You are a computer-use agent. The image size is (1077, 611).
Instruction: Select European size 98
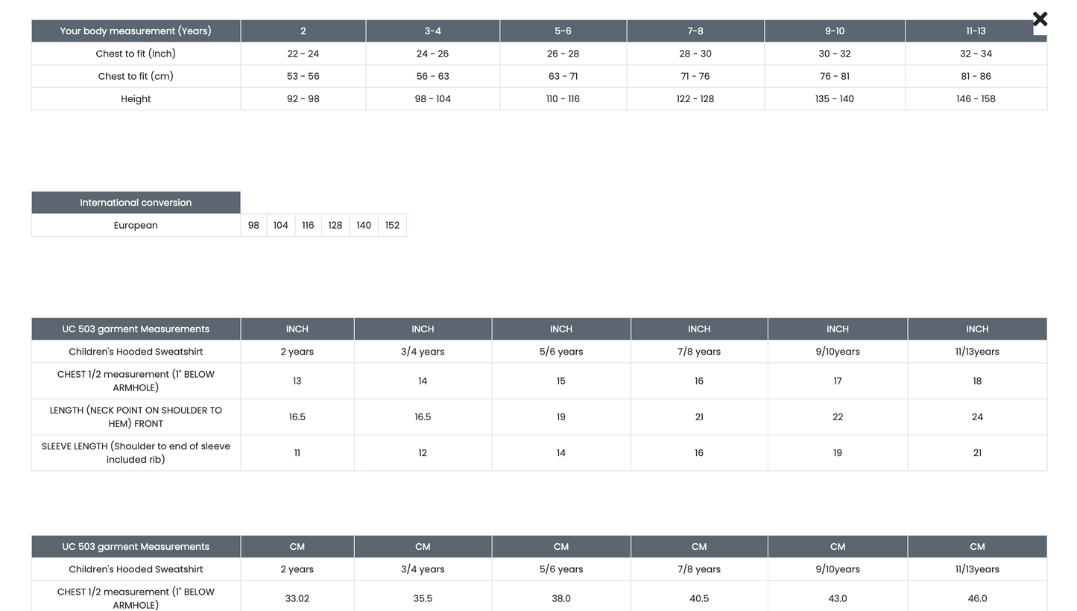click(253, 225)
